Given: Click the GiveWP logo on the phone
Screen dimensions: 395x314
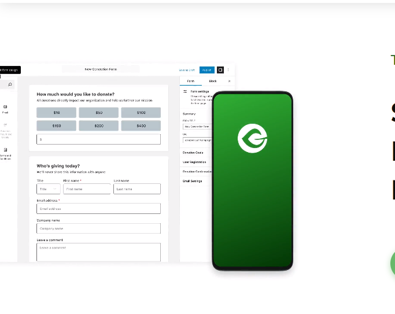Looking at the screenshot, I should 252,138.
